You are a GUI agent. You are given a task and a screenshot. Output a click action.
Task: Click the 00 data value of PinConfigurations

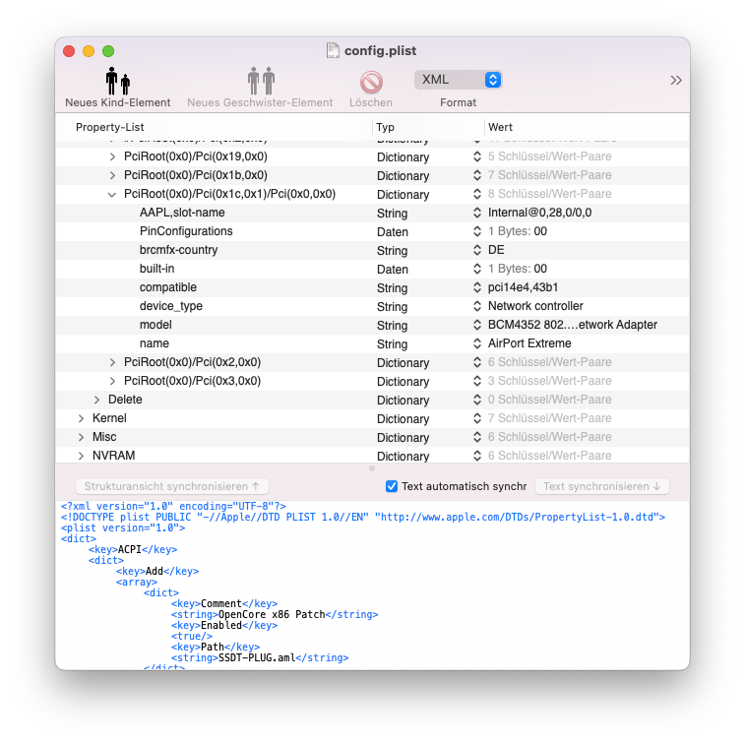(540, 231)
